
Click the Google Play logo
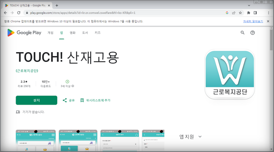point(24,33)
